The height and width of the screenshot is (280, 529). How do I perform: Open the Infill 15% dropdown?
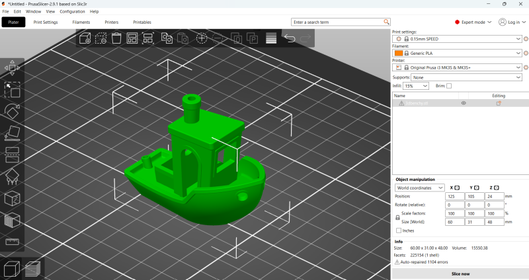coord(416,86)
